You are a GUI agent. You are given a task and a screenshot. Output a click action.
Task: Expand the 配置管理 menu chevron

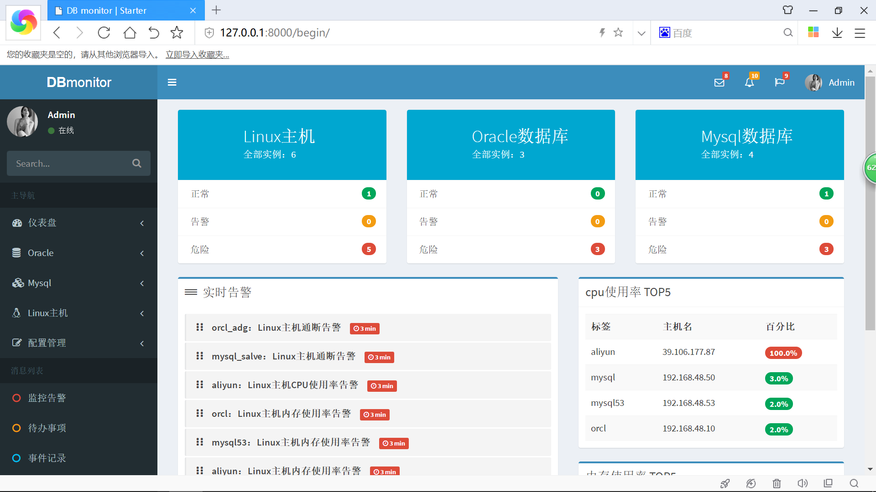[142, 343]
